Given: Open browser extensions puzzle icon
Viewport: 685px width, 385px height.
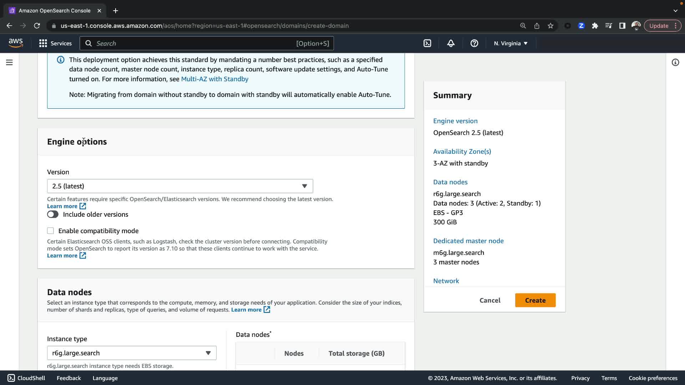Looking at the screenshot, I should coord(595,26).
